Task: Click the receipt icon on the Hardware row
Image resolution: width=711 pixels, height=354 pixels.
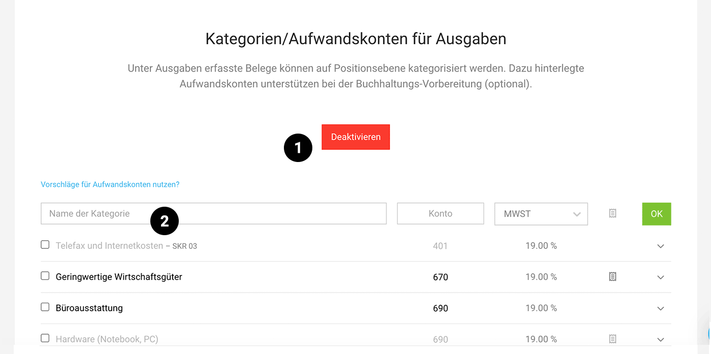Action: click(612, 338)
